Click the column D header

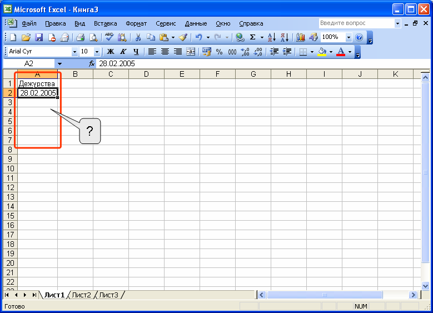pyautogui.click(x=146, y=74)
